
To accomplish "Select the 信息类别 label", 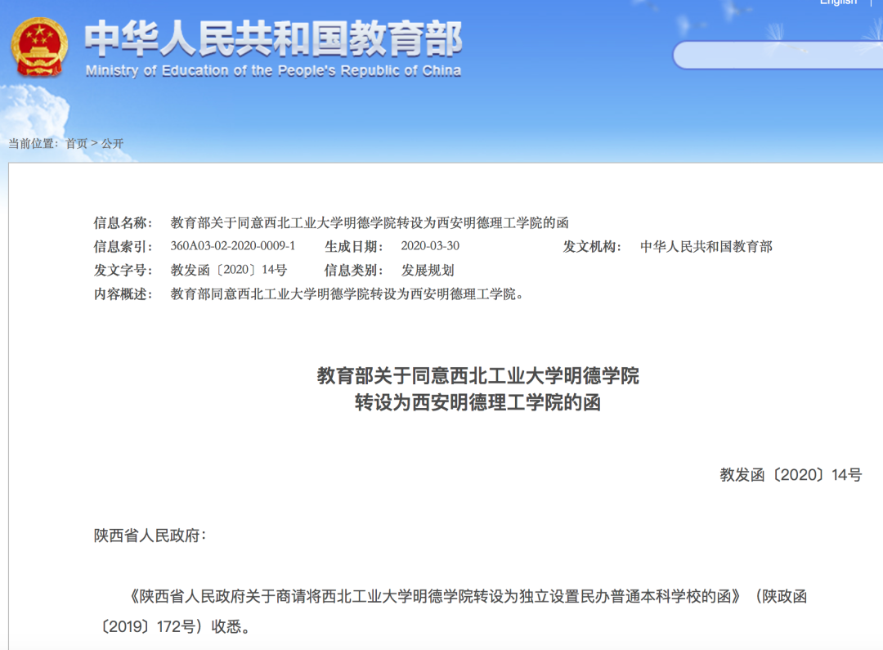I will tap(354, 271).
